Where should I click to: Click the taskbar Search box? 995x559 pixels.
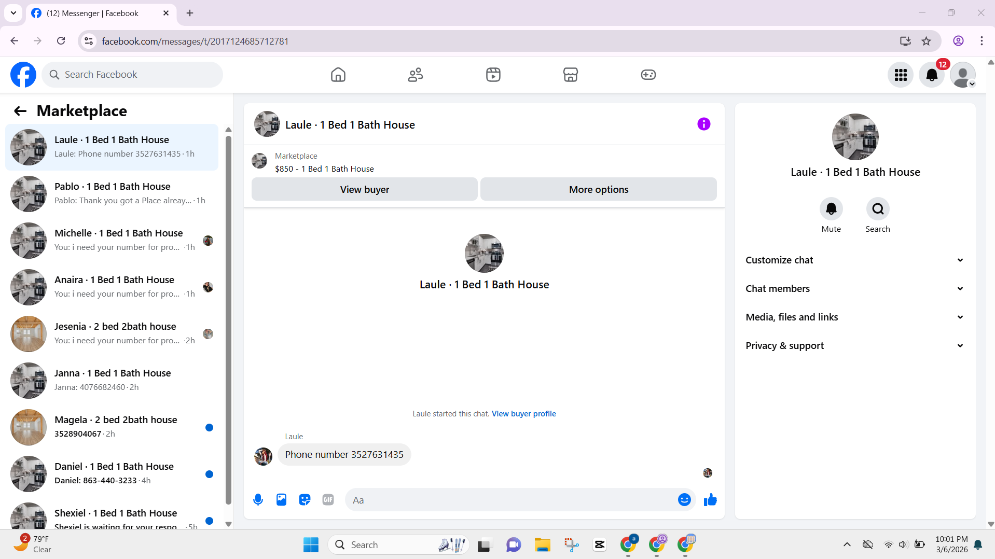[398, 545]
